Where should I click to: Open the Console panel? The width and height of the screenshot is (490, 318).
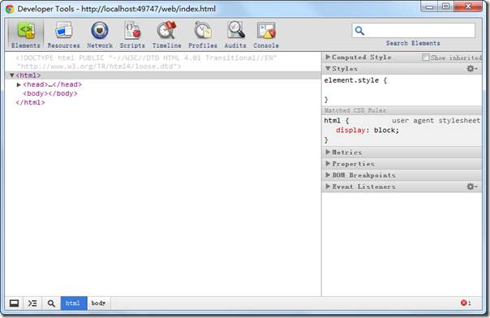click(266, 35)
